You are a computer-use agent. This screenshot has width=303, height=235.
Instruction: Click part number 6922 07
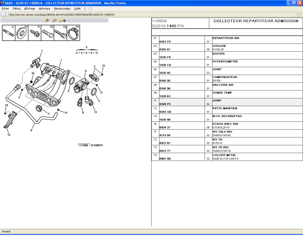(x=165, y=143)
